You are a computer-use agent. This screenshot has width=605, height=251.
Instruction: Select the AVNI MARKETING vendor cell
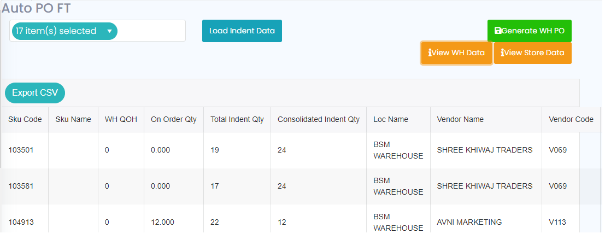coord(469,222)
